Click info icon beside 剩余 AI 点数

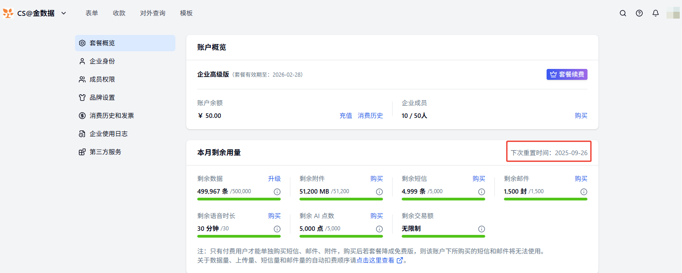(x=379, y=229)
